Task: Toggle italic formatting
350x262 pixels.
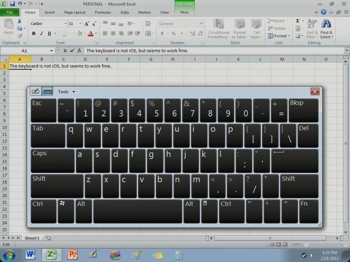Action: click(x=42, y=33)
